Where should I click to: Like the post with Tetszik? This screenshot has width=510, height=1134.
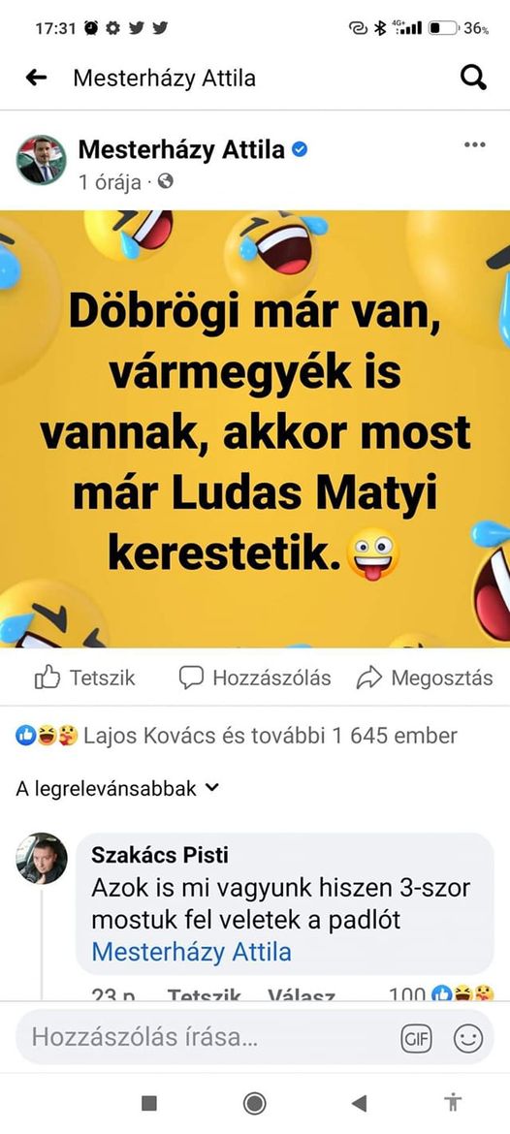[84, 677]
